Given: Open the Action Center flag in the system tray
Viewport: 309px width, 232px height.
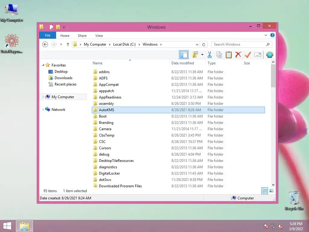Looking at the screenshot, I should [x=266, y=226].
